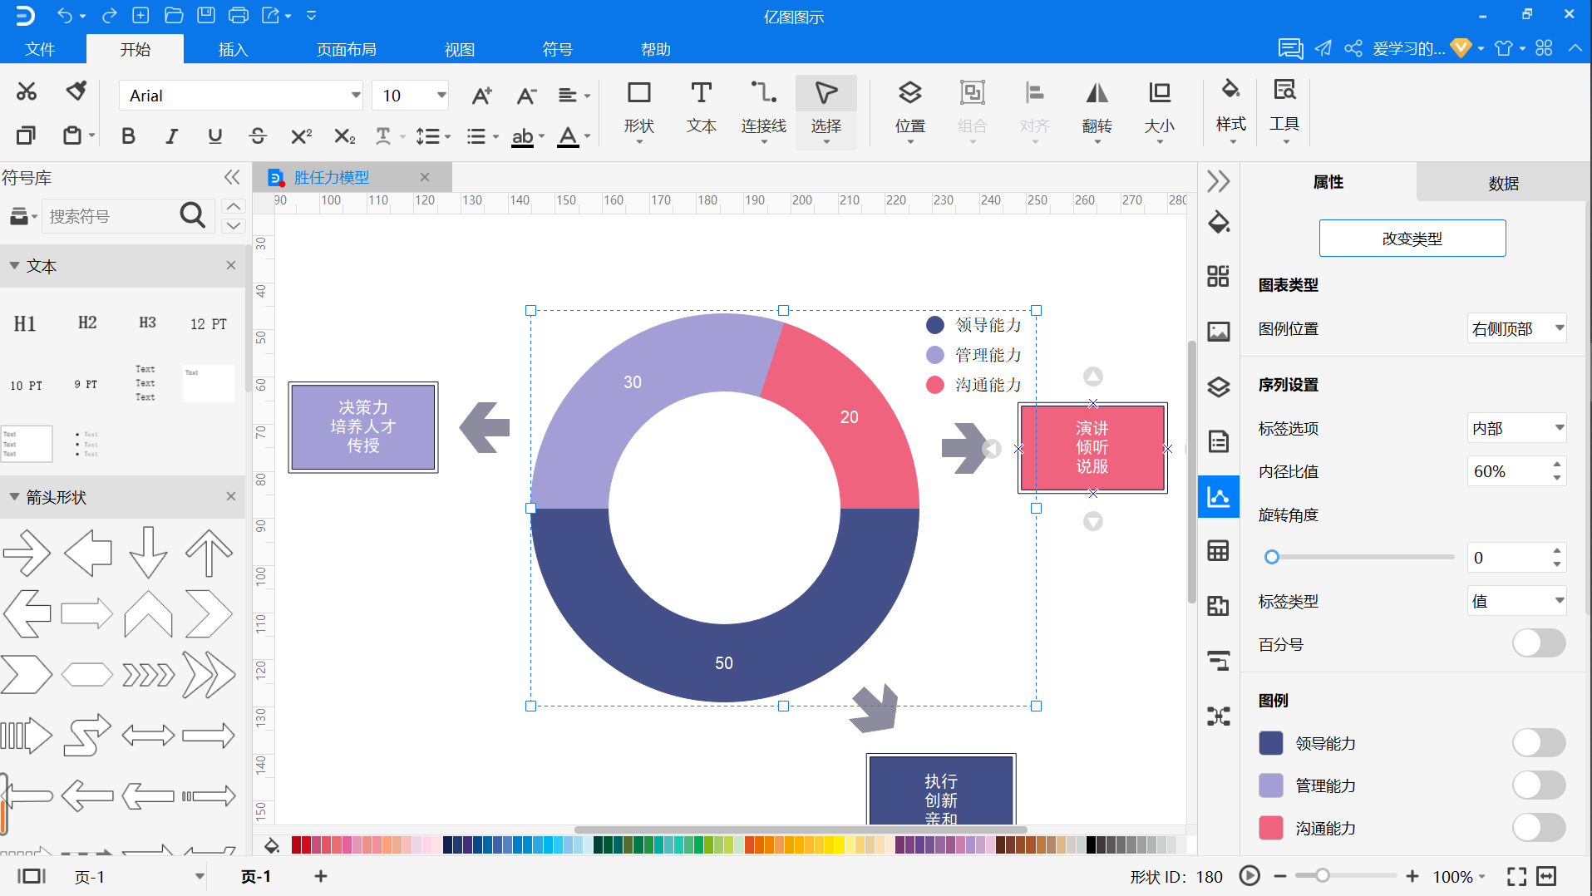
Task: Open the table panel in right sidebar
Action: click(1219, 550)
